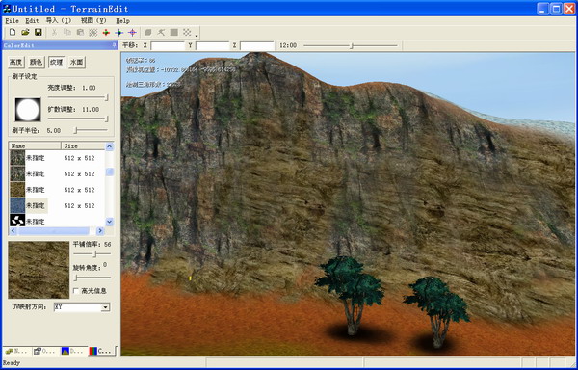Viewport: 578px width, 370px height.
Task: Click the white circular brush preview
Action: tap(28, 110)
